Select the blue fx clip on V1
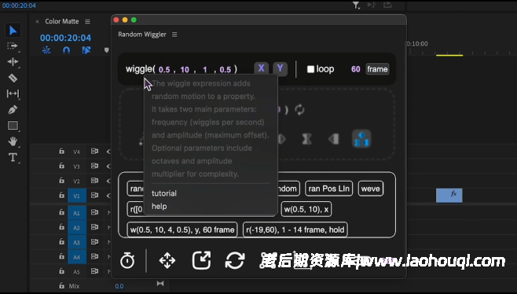The image size is (517, 294). point(449,195)
